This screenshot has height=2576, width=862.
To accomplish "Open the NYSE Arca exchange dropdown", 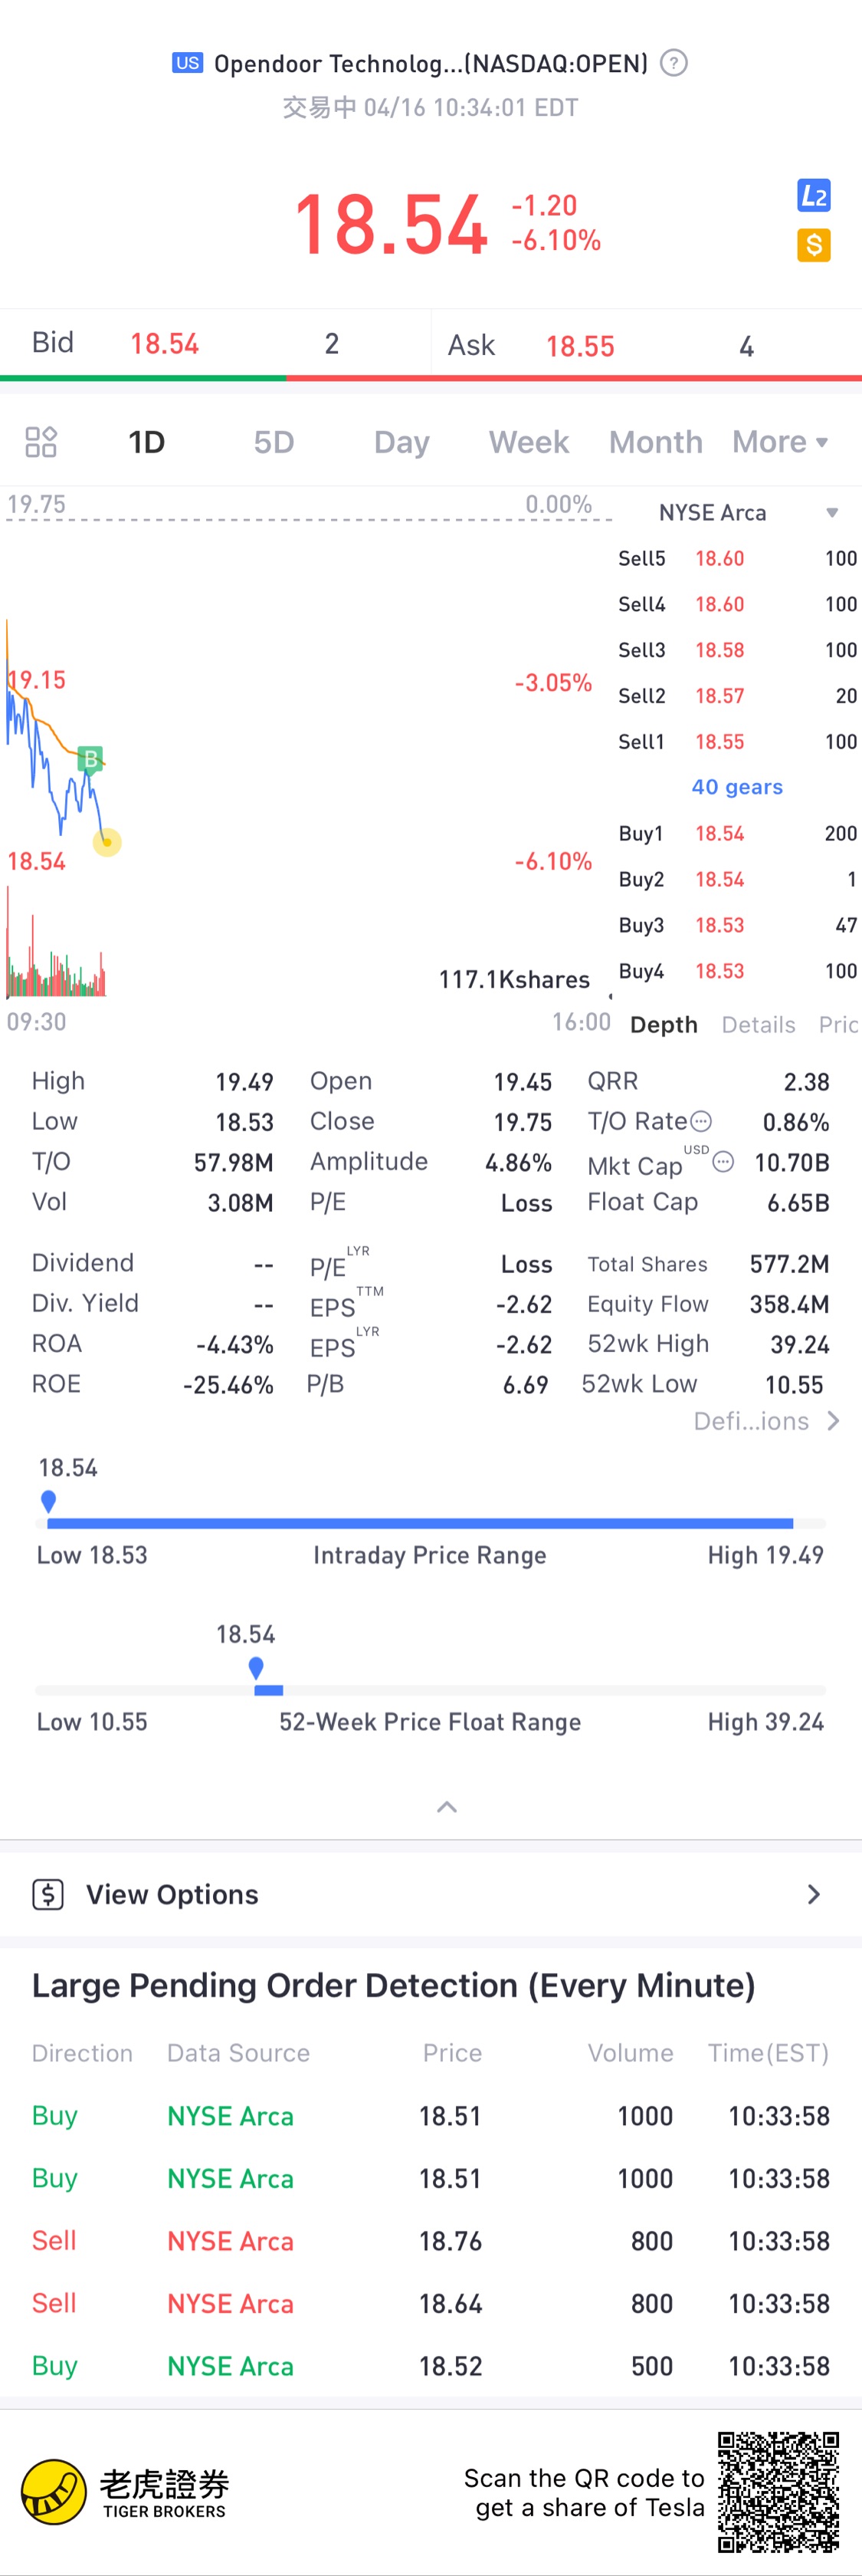I will pyautogui.click(x=831, y=513).
